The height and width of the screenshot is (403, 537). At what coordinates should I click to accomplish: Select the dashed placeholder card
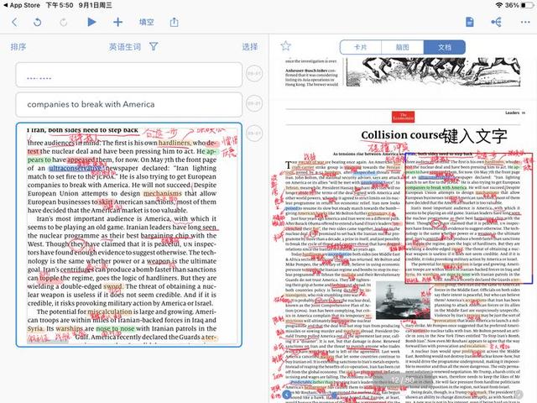[x=129, y=75]
